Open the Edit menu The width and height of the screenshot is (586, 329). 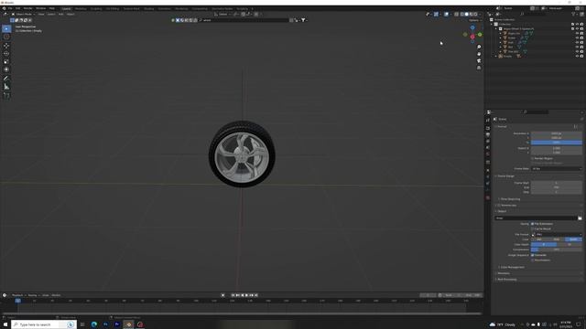[x=17, y=8]
